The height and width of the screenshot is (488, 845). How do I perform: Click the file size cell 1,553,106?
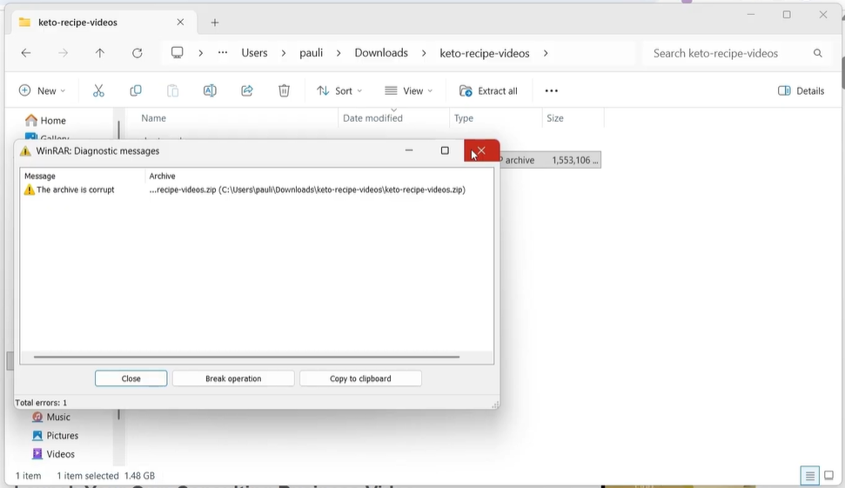coord(574,160)
